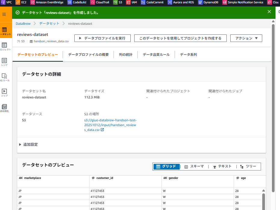Open Simple Notification Service shortcut
280x210 pixels.
click(x=243, y=2)
